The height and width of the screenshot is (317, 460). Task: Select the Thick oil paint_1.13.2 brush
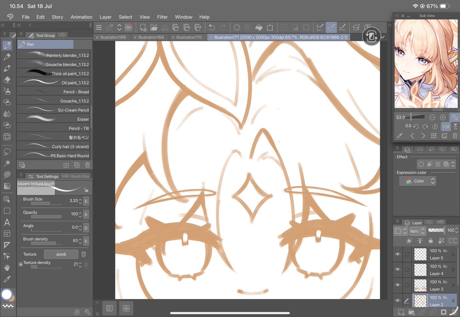[53, 74]
